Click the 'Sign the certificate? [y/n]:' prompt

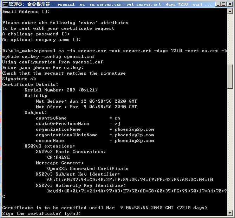(41, 213)
